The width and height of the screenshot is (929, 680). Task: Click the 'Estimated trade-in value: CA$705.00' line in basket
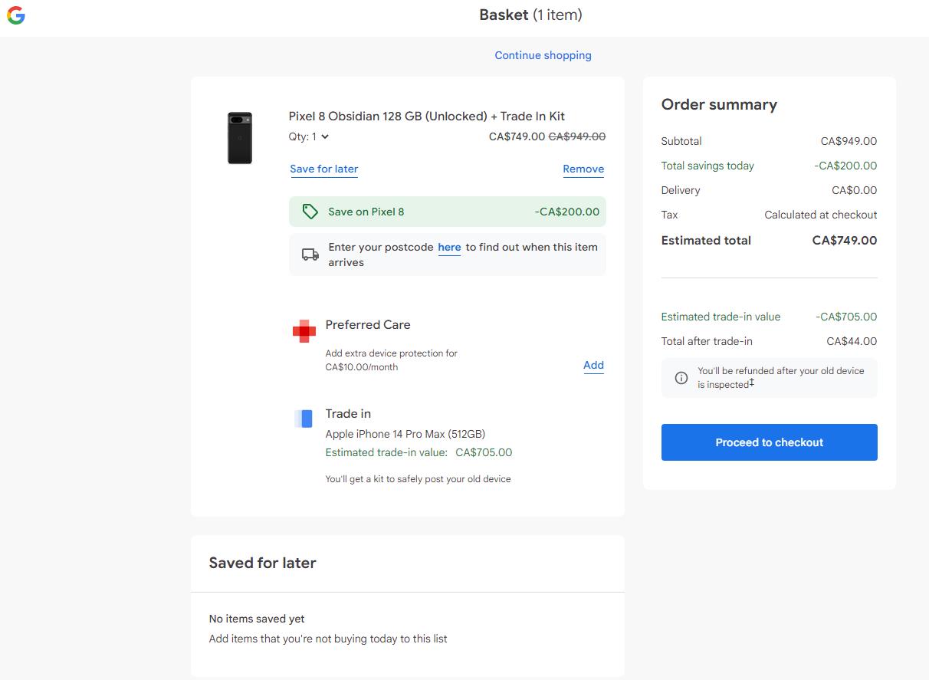coord(419,452)
